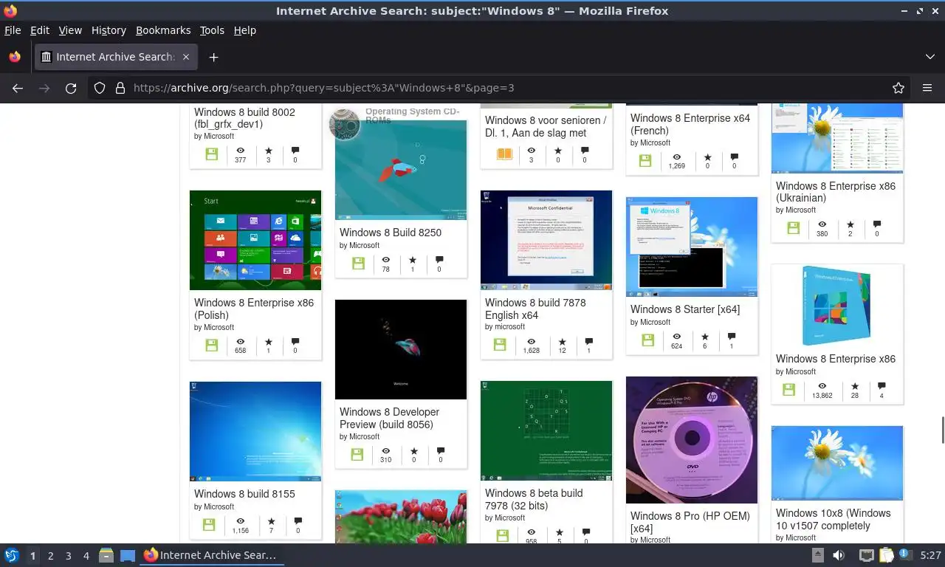Click the views eye icon under Windows 8 Enterprise x86 (Ukrainian)
This screenshot has height=567, width=945.
click(822, 224)
